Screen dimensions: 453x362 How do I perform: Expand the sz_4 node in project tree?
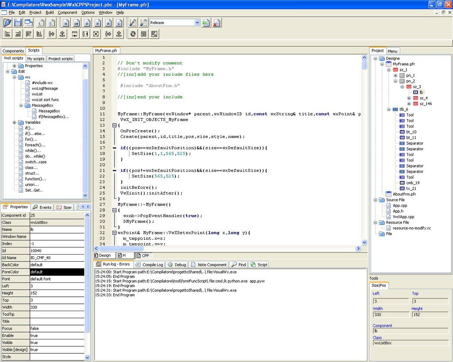click(x=409, y=98)
